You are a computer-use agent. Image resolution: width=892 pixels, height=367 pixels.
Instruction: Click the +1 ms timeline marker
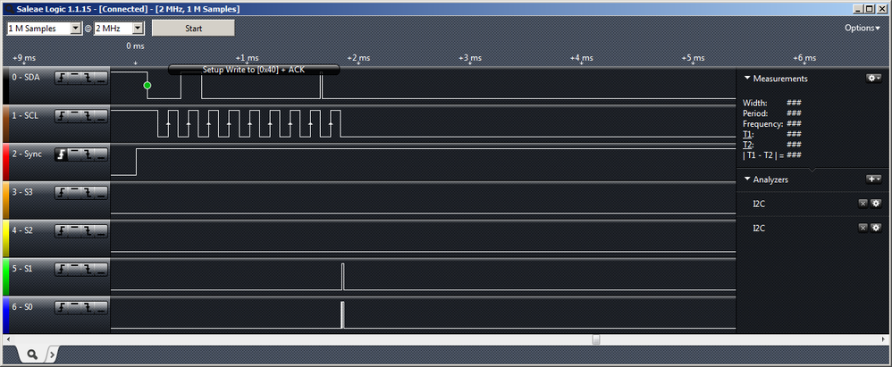point(247,59)
